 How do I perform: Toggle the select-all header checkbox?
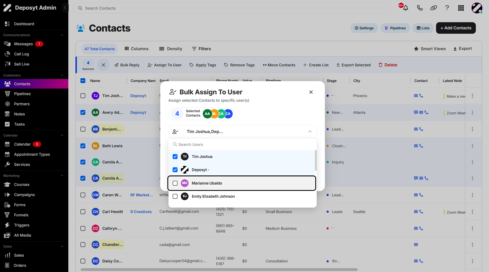click(83, 81)
